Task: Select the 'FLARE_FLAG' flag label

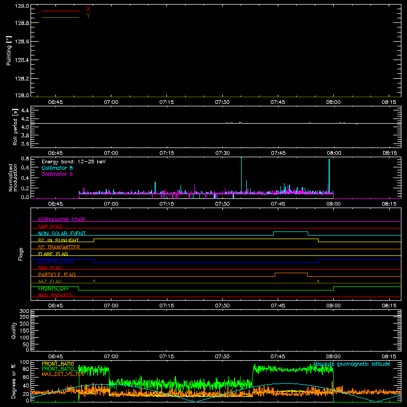Action: [53, 254]
